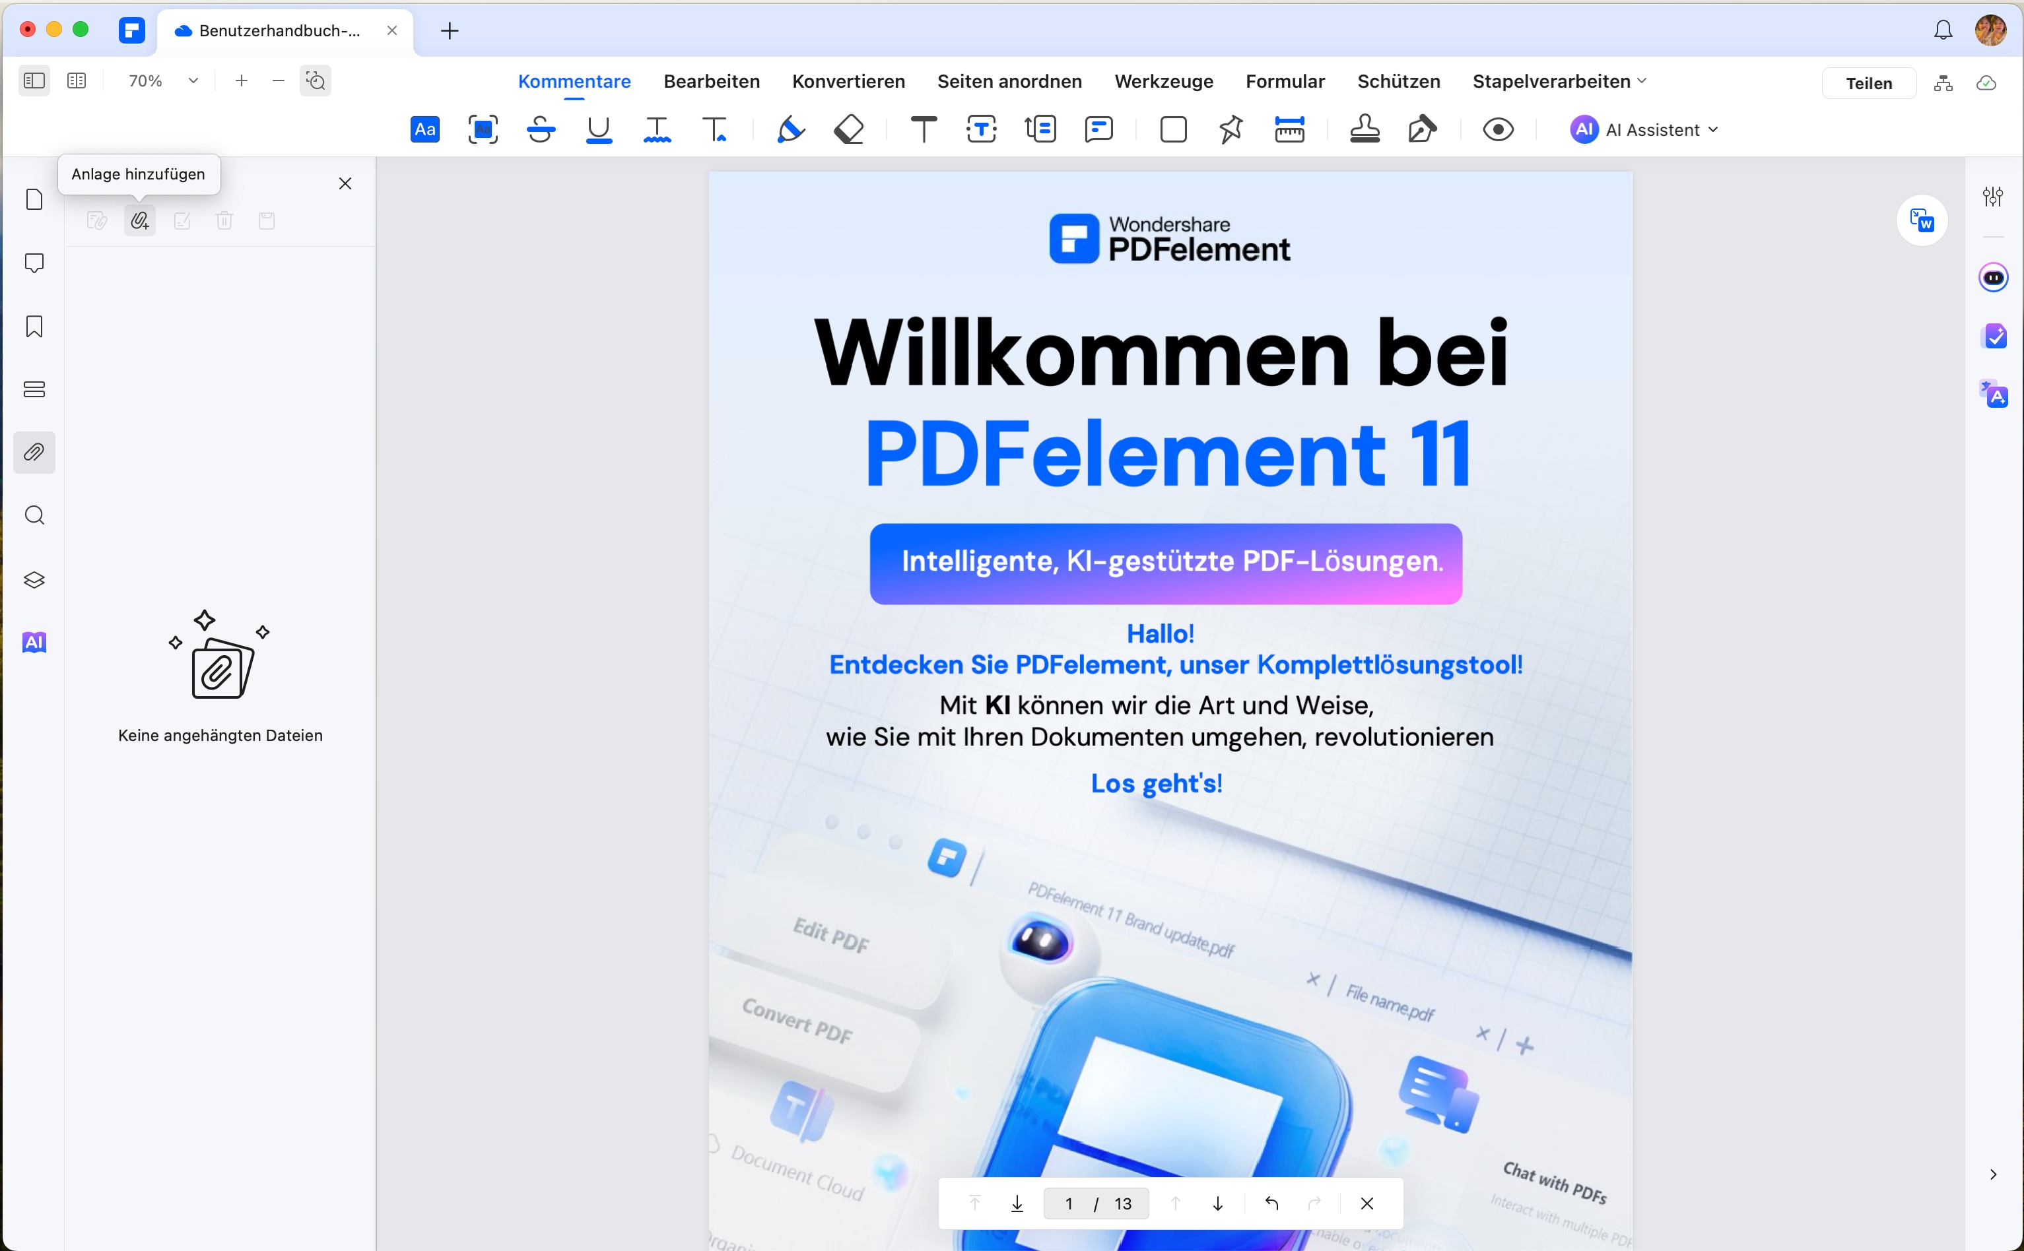Open a new tab with plus
The width and height of the screenshot is (2024, 1251).
pos(450,30)
